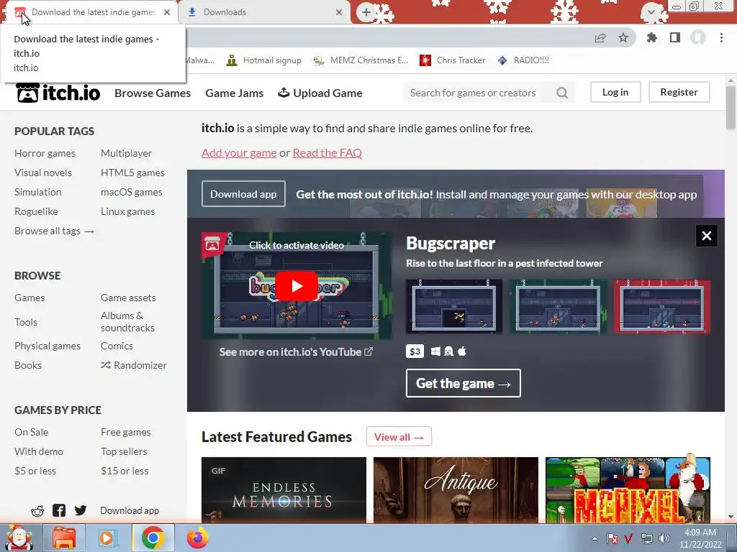Image resolution: width=737 pixels, height=552 pixels.
Task: See more on itch.io's YouTube link
Action: tap(296, 351)
